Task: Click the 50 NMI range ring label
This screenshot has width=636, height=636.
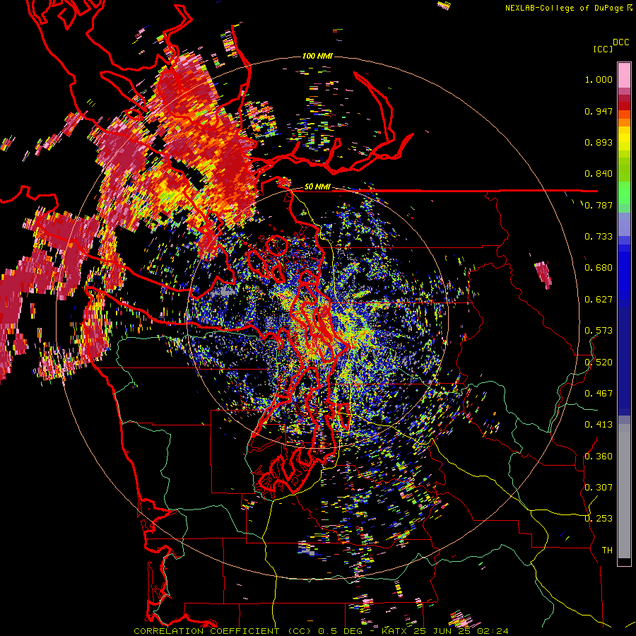Action: 317,187
